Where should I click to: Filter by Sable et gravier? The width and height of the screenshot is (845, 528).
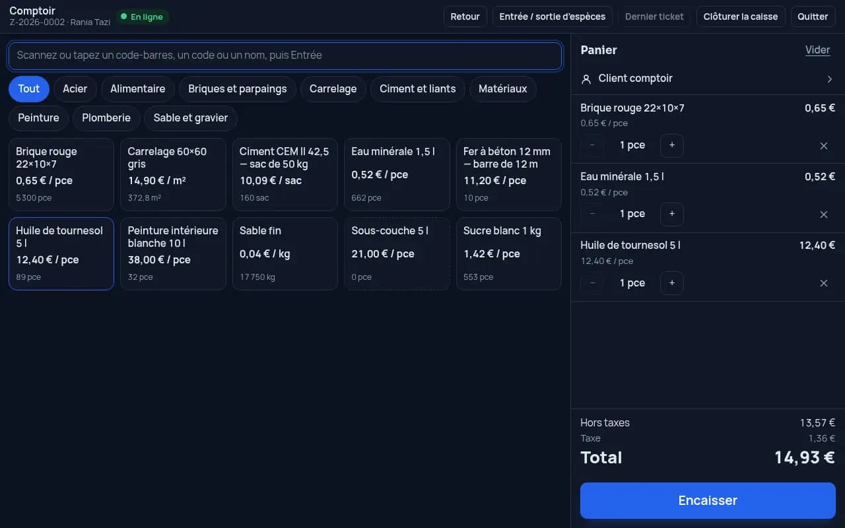(x=191, y=118)
